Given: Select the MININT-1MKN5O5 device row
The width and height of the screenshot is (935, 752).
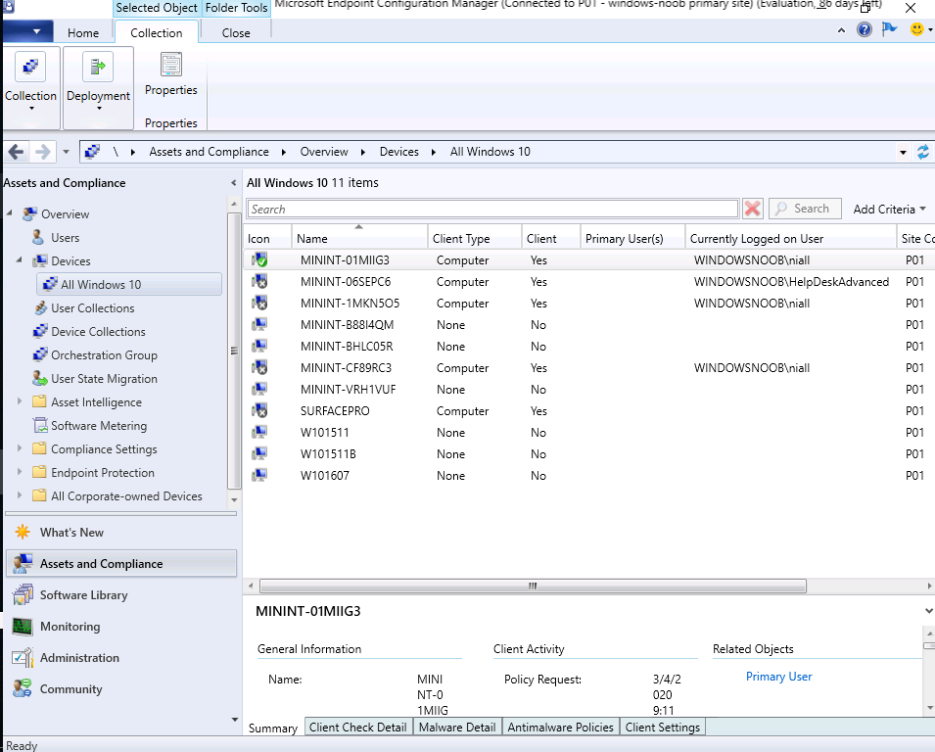Looking at the screenshot, I should coord(588,303).
